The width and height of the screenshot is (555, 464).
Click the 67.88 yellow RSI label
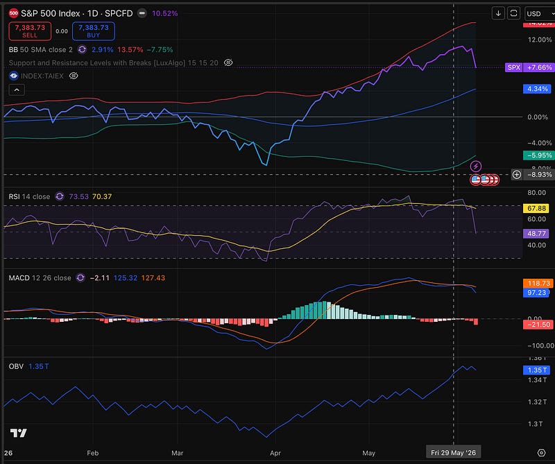point(536,208)
